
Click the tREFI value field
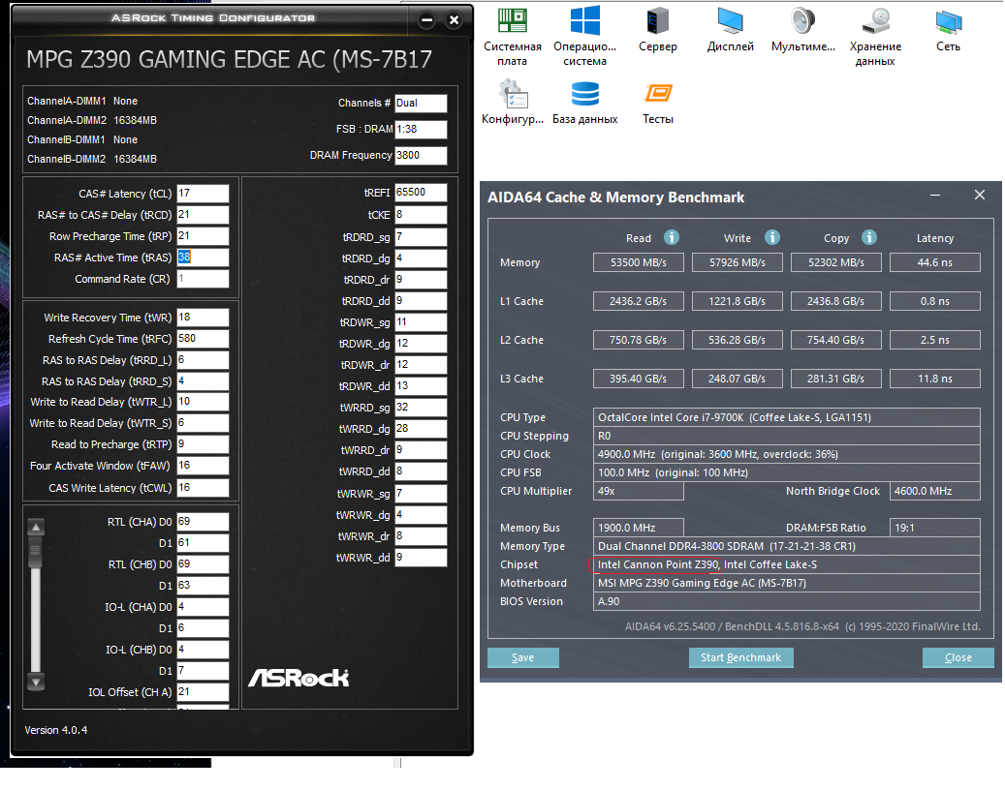click(x=421, y=192)
